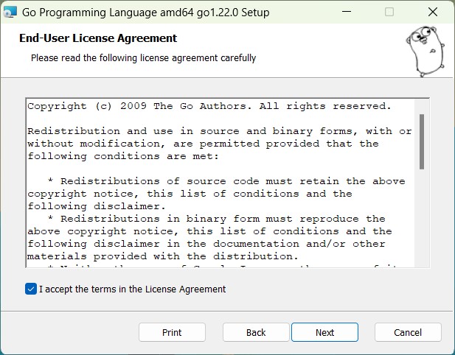Minimize the Setup window
The width and height of the screenshot is (455, 355).
pyautogui.click(x=347, y=12)
